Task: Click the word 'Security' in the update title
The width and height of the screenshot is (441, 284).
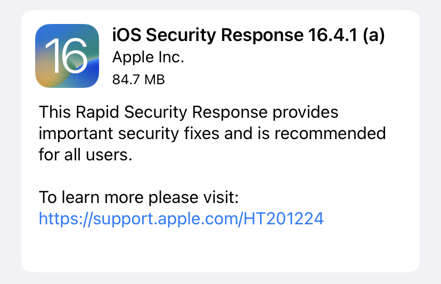Action: click(181, 36)
